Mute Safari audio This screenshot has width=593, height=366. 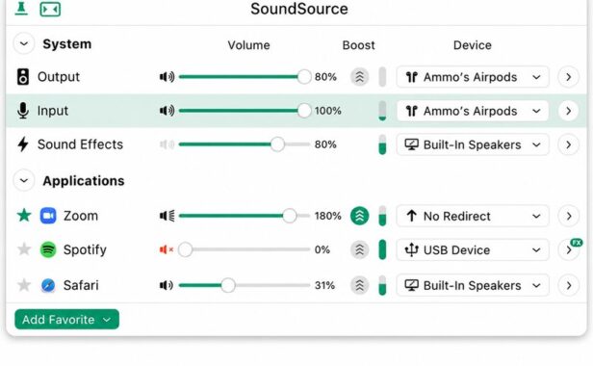(167, 285)
